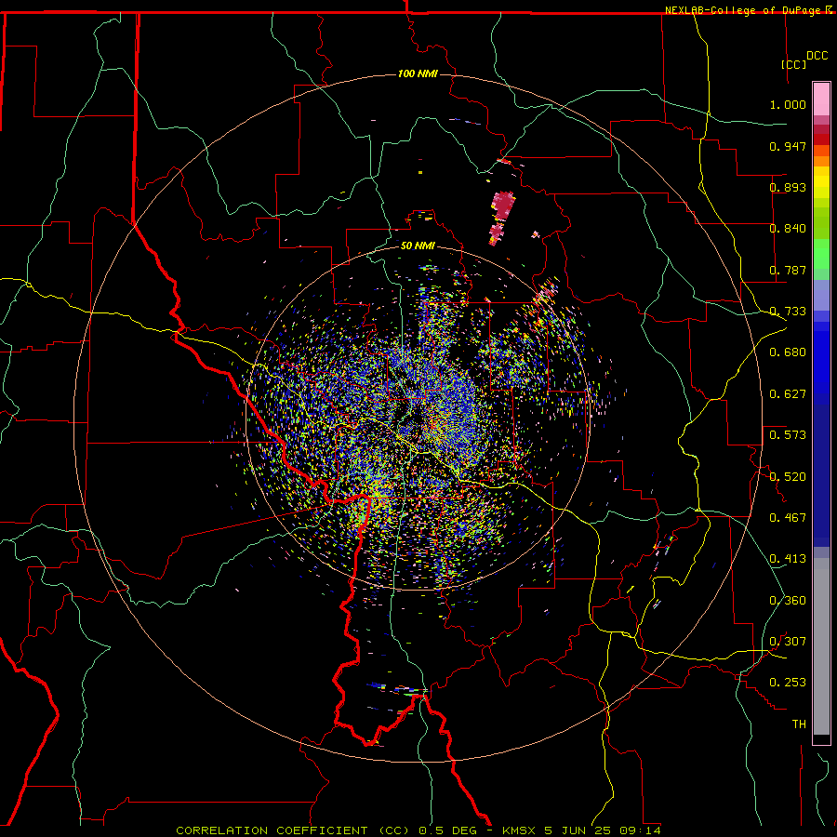Click the pink segment of color scale
The width and height of the screenshot is (837, 837).
pos(821,100)
